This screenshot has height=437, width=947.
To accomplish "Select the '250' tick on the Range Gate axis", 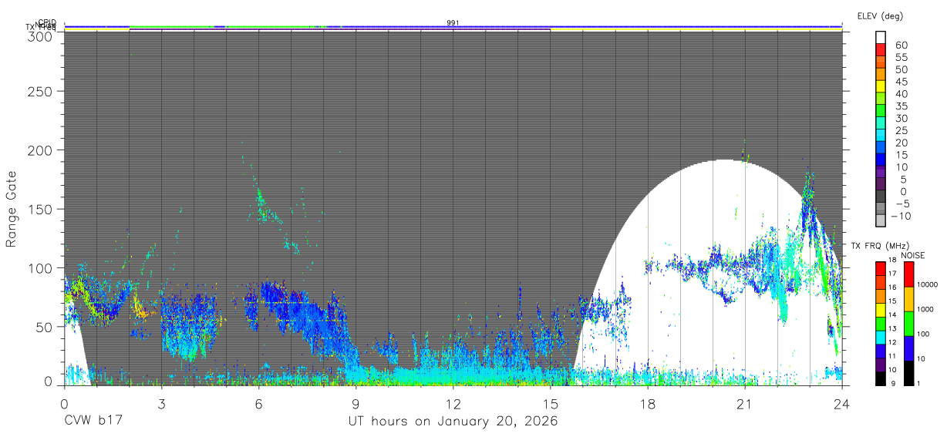I will coord(42,91).
